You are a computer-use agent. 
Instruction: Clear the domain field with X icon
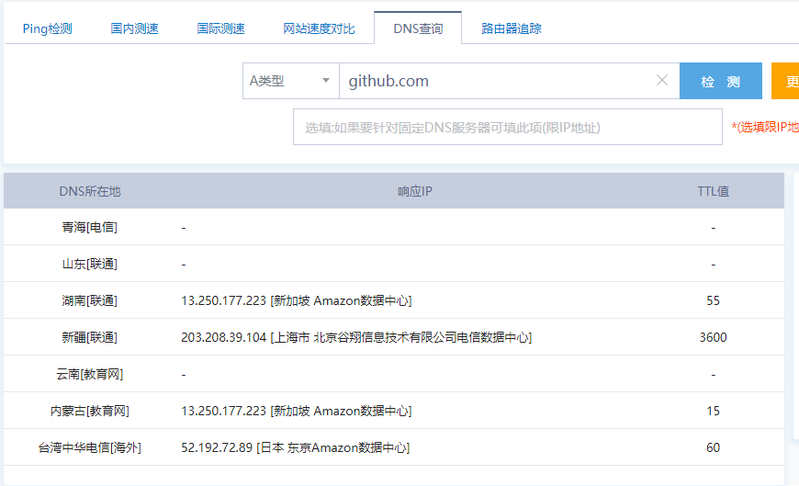(662, 80)
